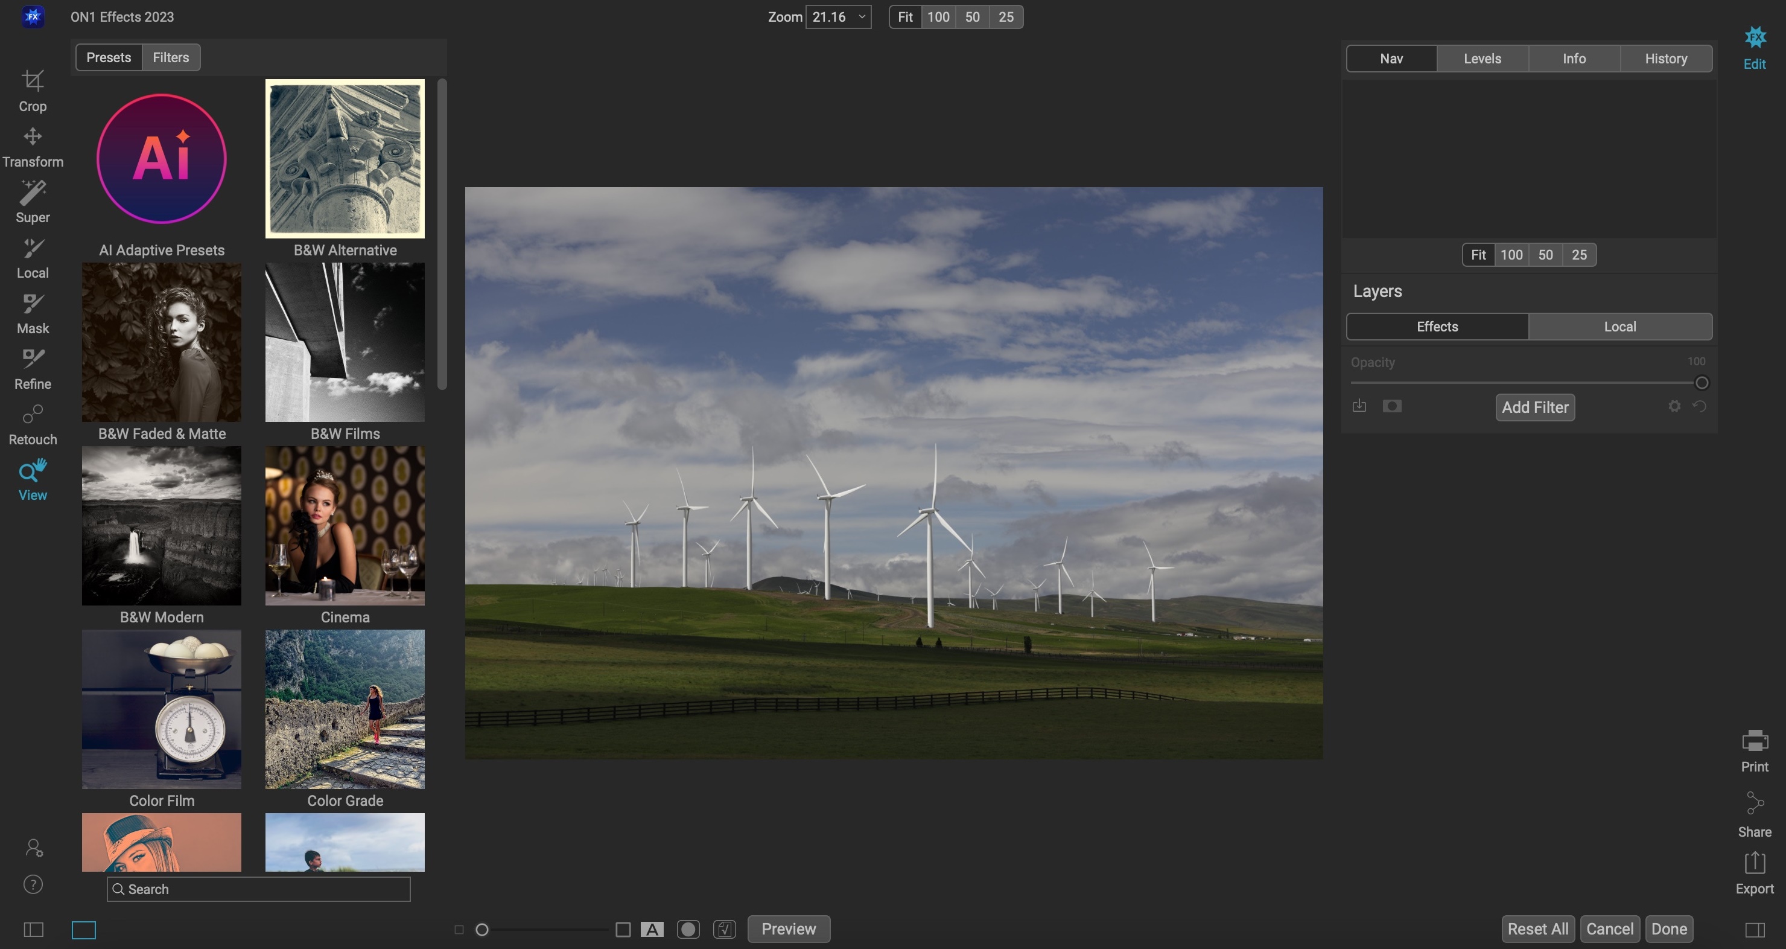Click the preset Search field
Viewport: 1786px width, 949px height.
(259, 889)
